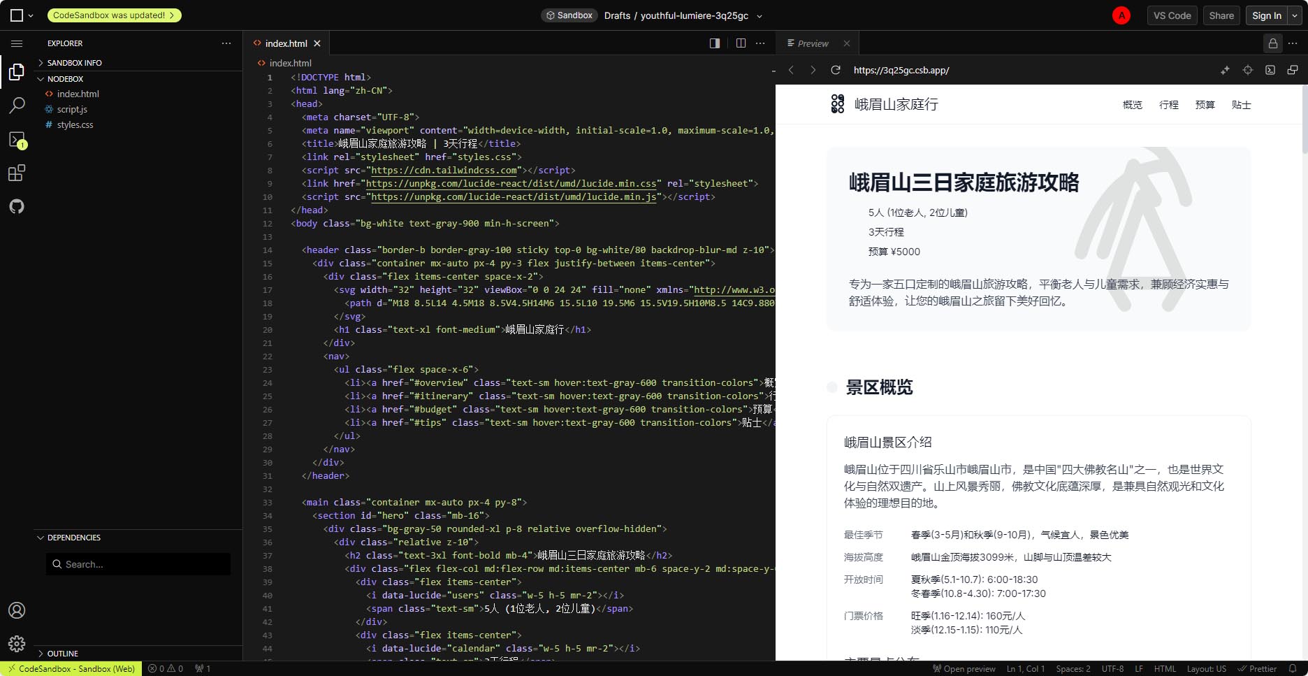Open the Extensions view icon
The height and width of the screenshot is (676, 1308).
pyautogui.click(x=17, y=173)
